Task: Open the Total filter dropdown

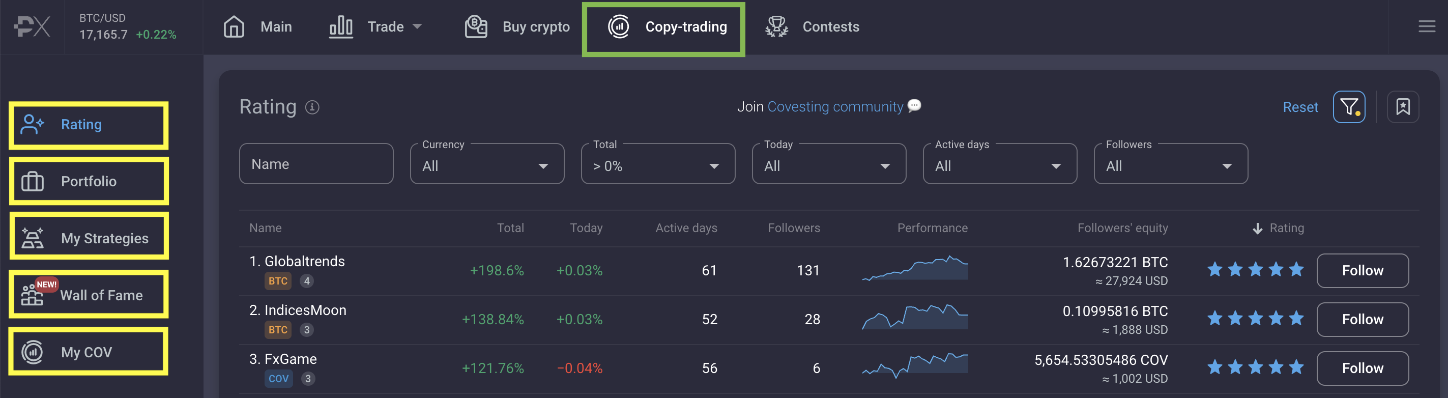Action: pyautogui.click(x=658, y=166)
